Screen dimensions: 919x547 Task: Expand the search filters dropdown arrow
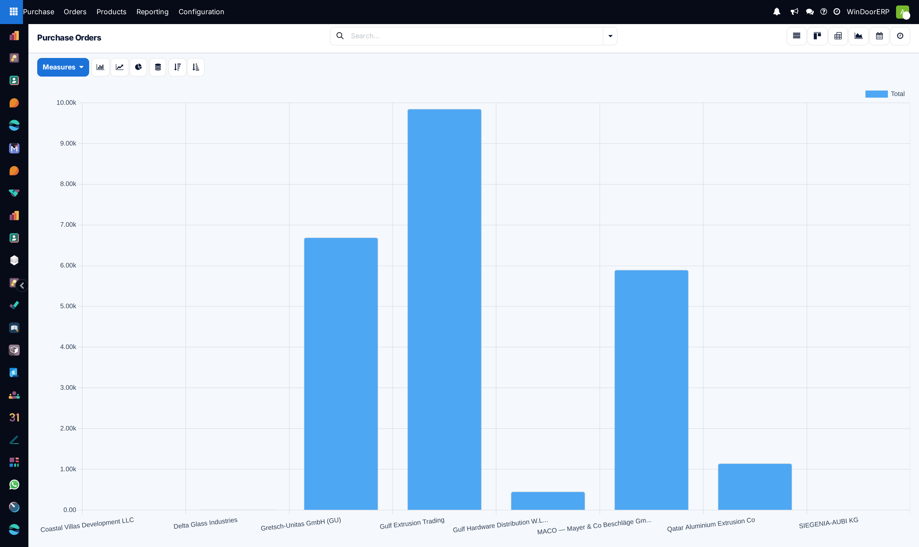click(x=610, y=36)
